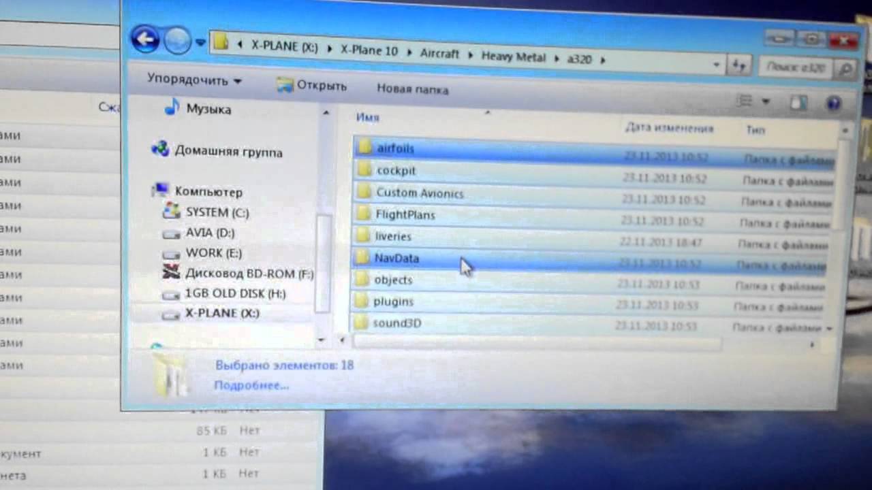The width and height of the screenshot is (872, 490).
Task: Go back with the Explorer back arrow
Action: coord(146,39)
